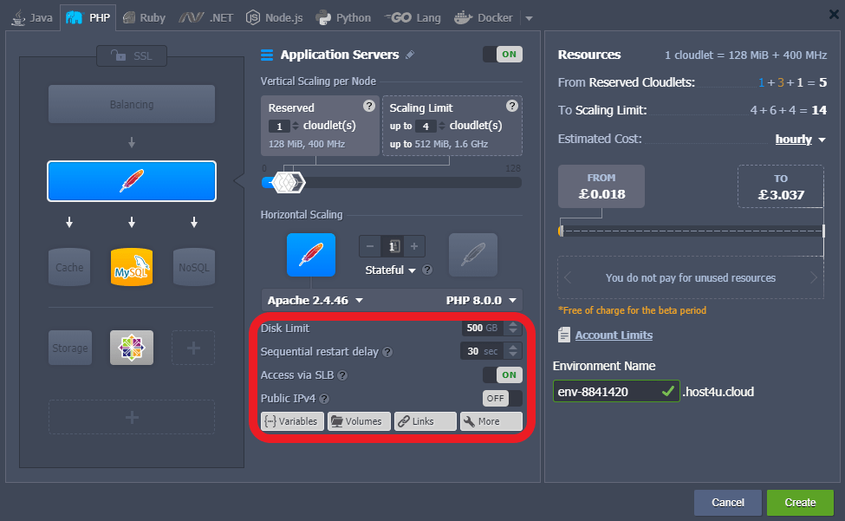
Task: Add a Balancing layer
Action: pyautogui.click(x=132, y=104)
